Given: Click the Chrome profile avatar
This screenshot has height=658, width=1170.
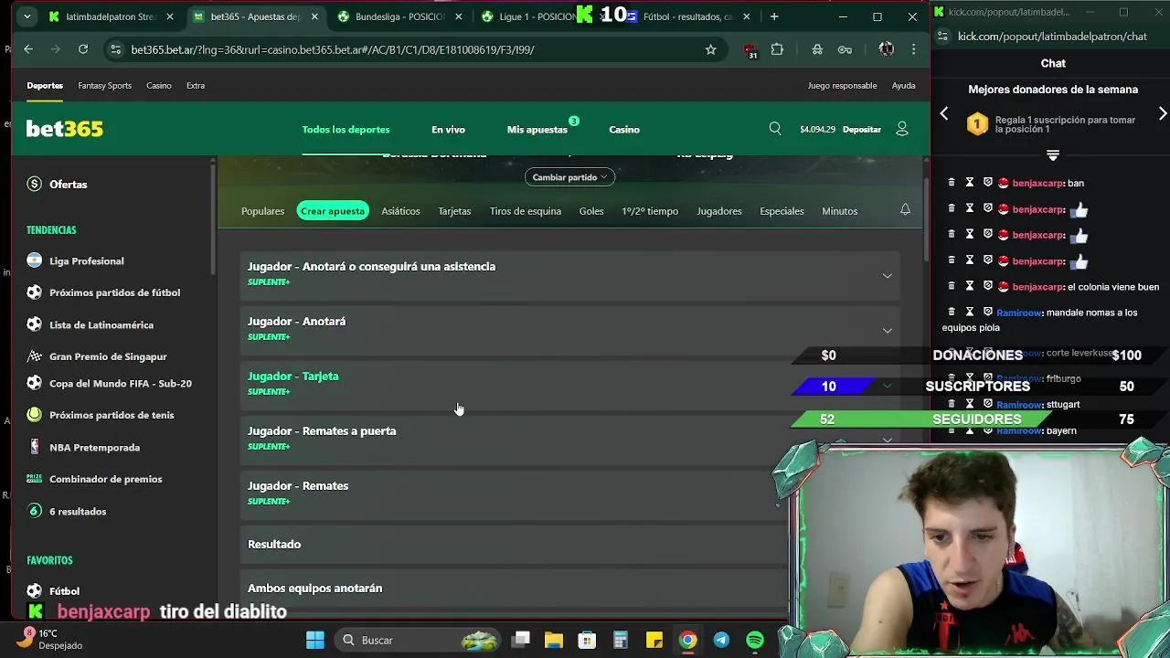Looking at the screenshot, I should [x=886, y=49].
